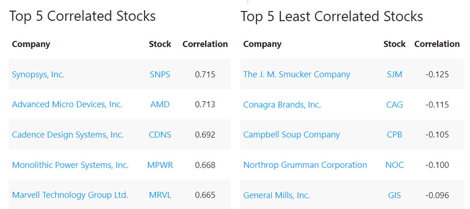This screenshot has height=209, width=470.
Task: Open Northrop Grumman Corporation link
Action: [305, 165]
